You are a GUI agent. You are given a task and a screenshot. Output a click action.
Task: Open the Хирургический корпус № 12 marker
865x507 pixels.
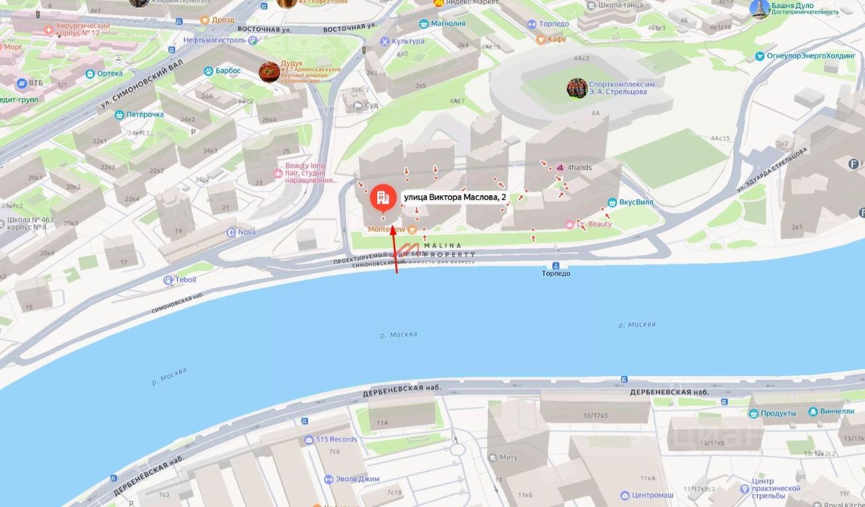(48, 30)
